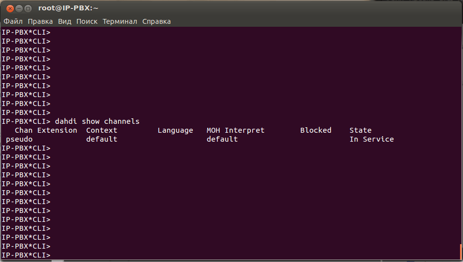Screen dimensions: 463x262
Task: Expand the Вид menu
Action: pyautogui.click(x=64, y=21)
